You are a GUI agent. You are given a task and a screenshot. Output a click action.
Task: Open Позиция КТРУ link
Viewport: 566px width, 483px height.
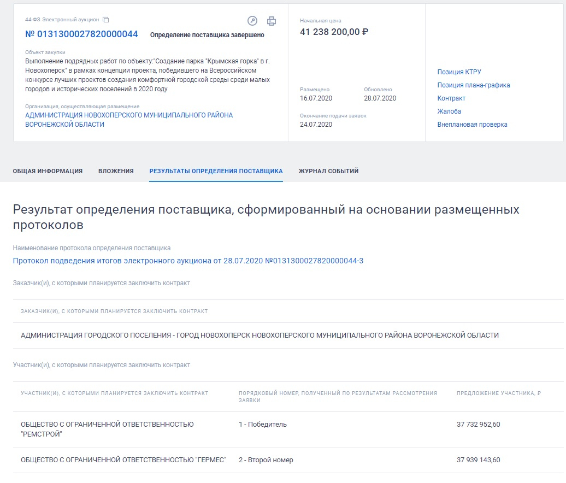tap(459, 72)
